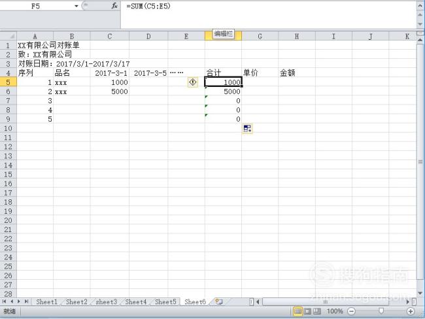Image resolution: width=425 pixels, height=319 pixels.
Task: Click the error warning smart tag icon
Action: click(x=193, y=82)
